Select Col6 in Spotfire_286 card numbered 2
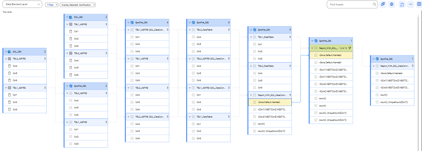 click(86, 115)
